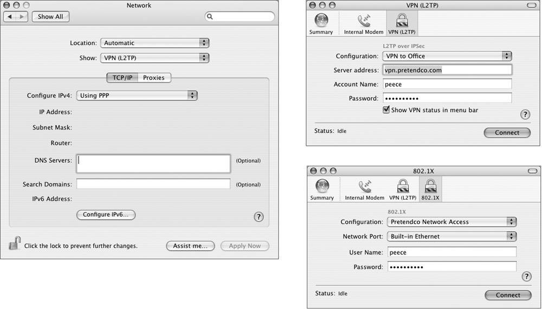Viewport: 542px width, 309px height.
Task: Click the lock icon to prevent changes
Action: [15, 243]
